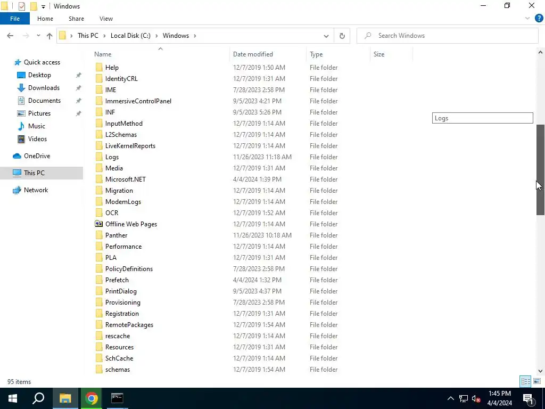545x409 pixels.
Task: Select Quick access in navigation pane
Action: point(42,62)
